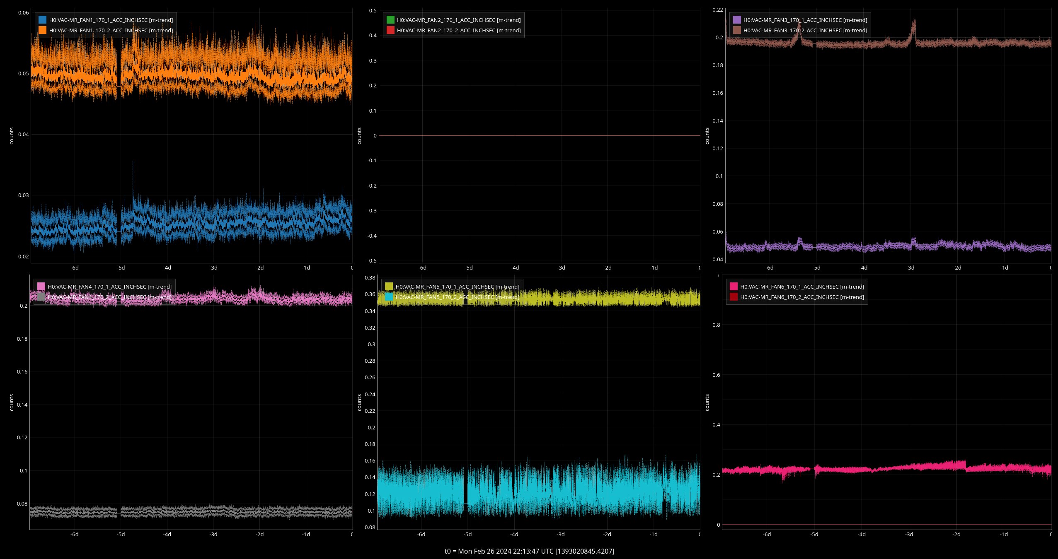Select legend label H0:VAC-MR_FAN3_170_2_ACC_INCHSEC

(x=805, y=30)
